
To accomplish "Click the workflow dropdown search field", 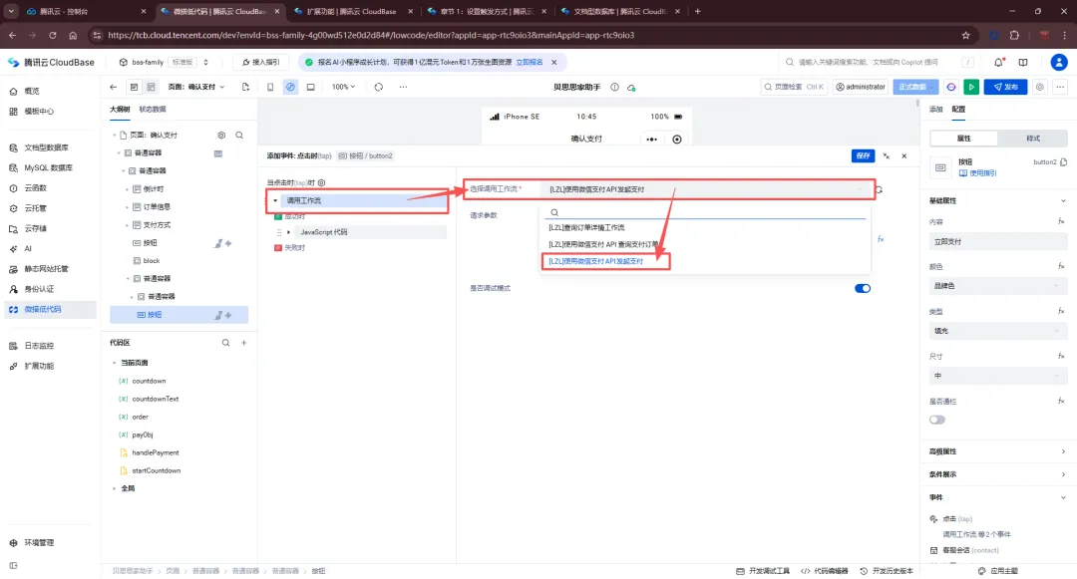I will pos(707,212).
